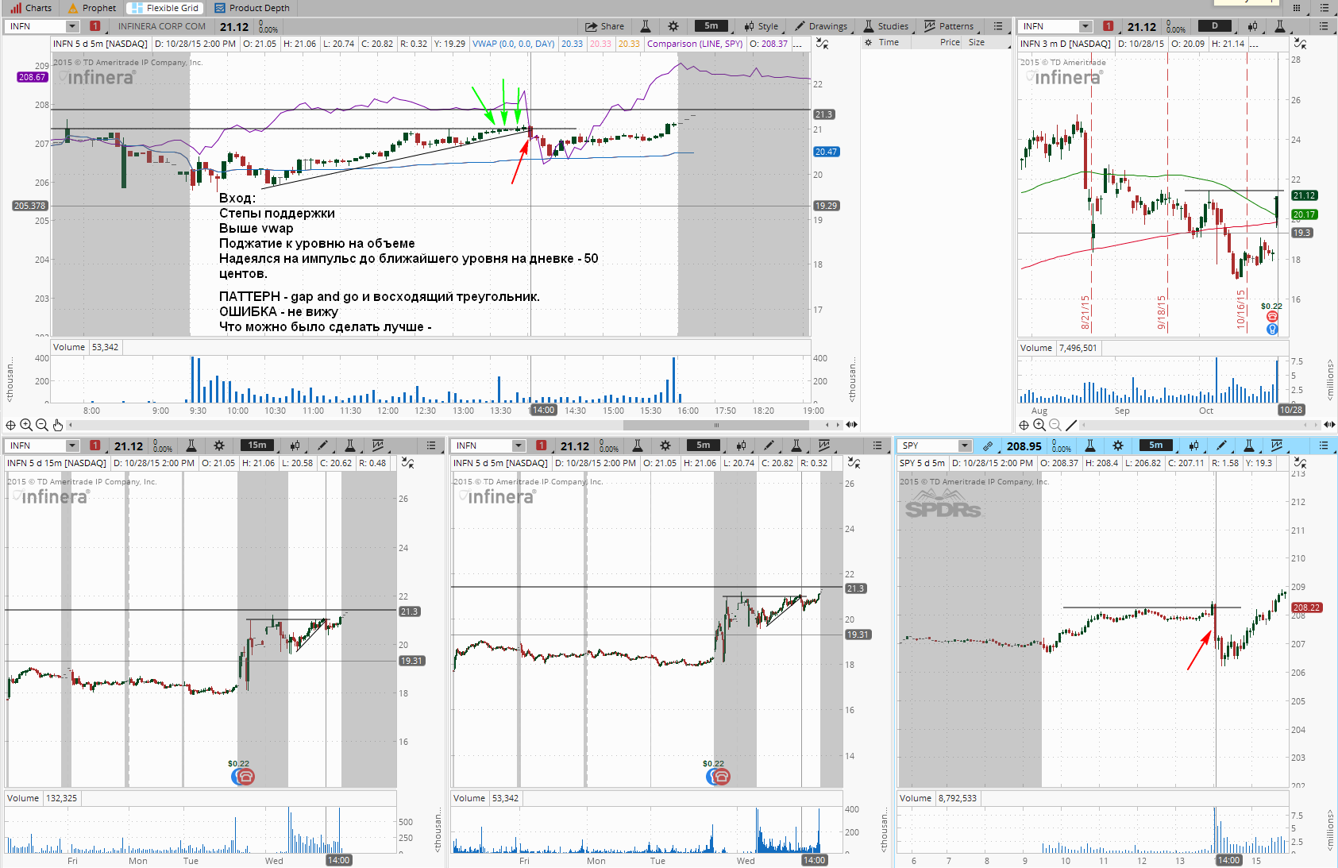Viewport: 1338px width, 868px height.
Task: Expand symbol dropdown in 15m INFN chart
Action: 72,446
